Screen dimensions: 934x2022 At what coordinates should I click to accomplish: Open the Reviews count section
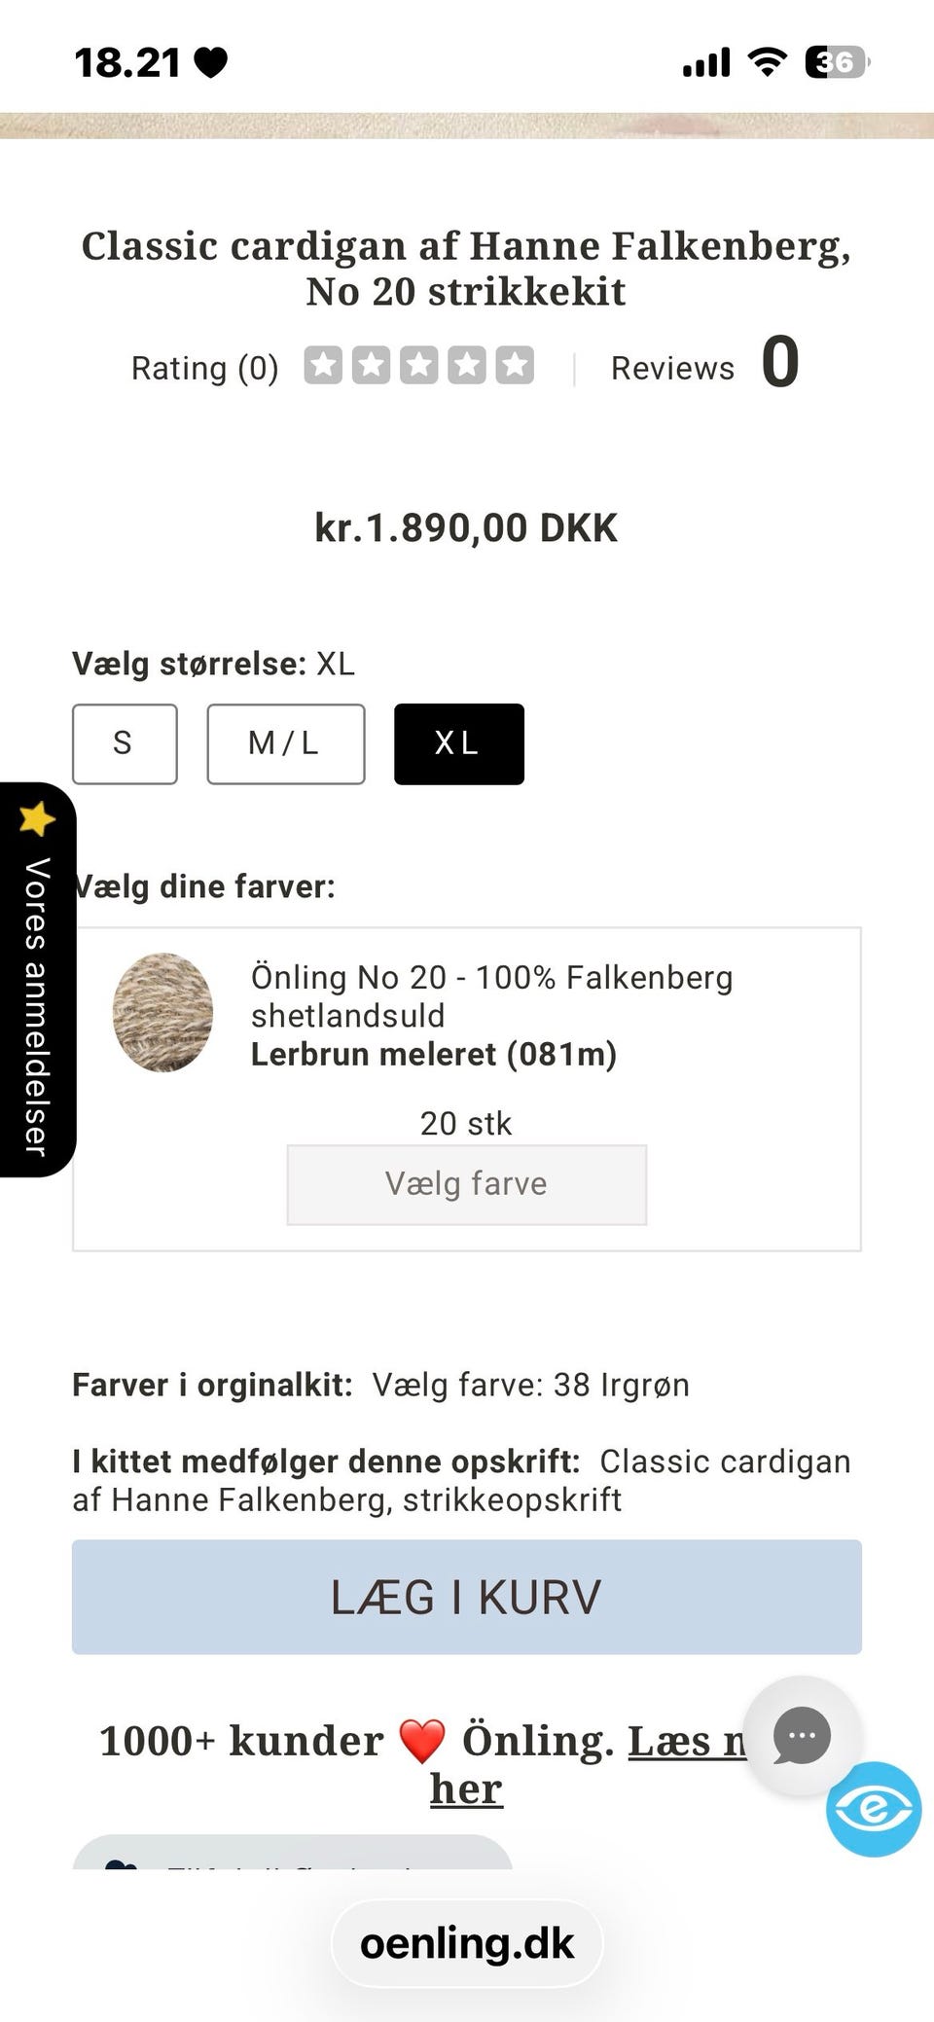pyautogui.click(x=704, y=364)
